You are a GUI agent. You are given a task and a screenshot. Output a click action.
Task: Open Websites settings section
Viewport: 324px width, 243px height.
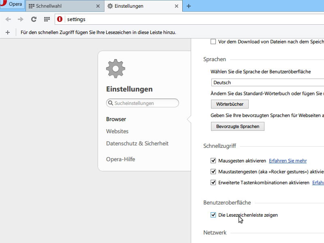(117, 131)
